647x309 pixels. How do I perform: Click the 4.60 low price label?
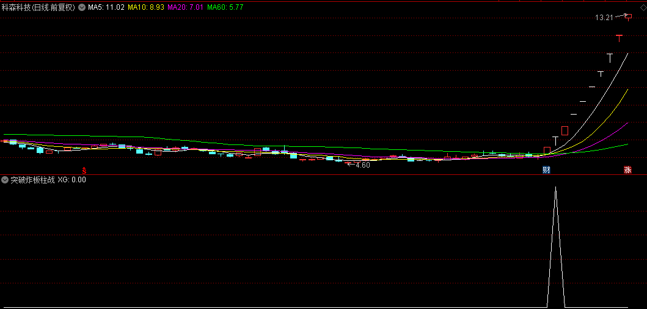click(363, 165)
